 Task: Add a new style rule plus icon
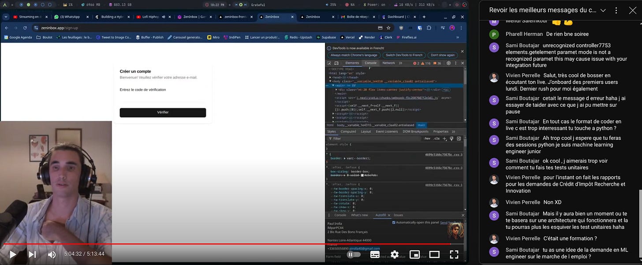[x=445, y=138]
